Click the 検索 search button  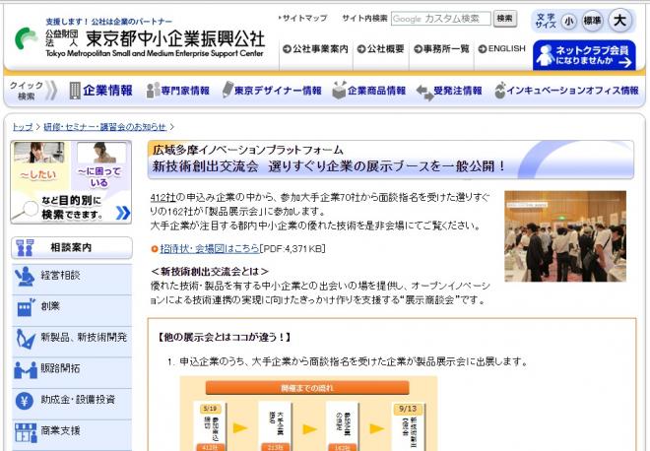(504, 19)
